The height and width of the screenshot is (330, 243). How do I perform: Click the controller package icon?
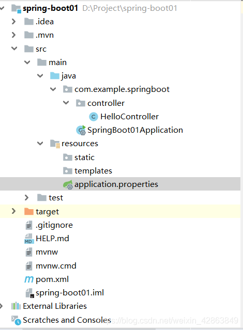(x=81, y=103)
